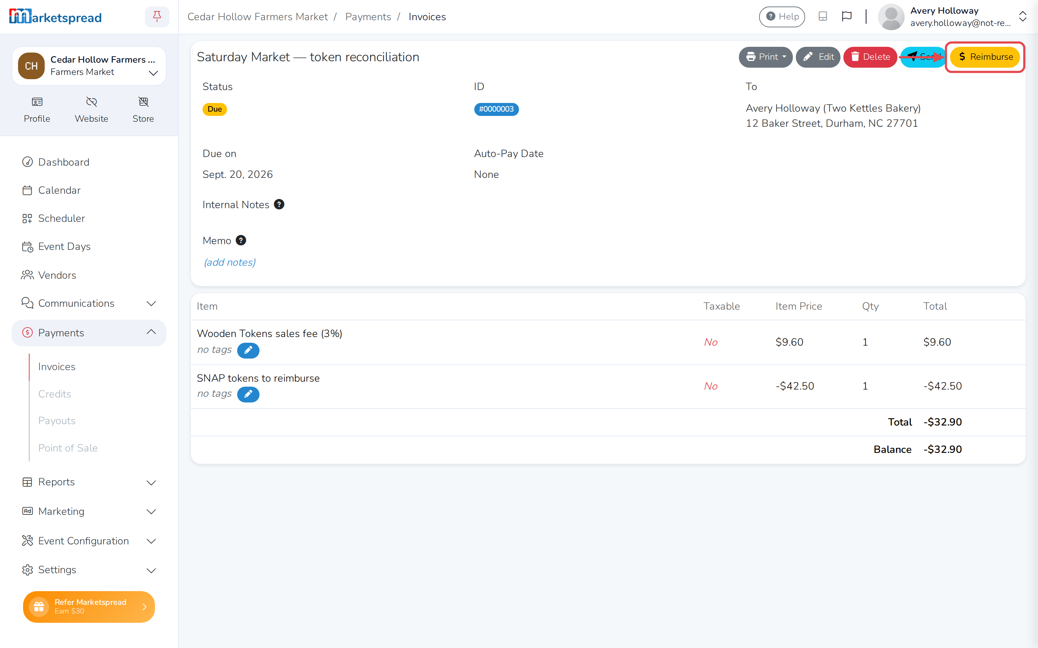Expand the Event Configuration menu
1038x648 pixels.
tap(89, 541)
